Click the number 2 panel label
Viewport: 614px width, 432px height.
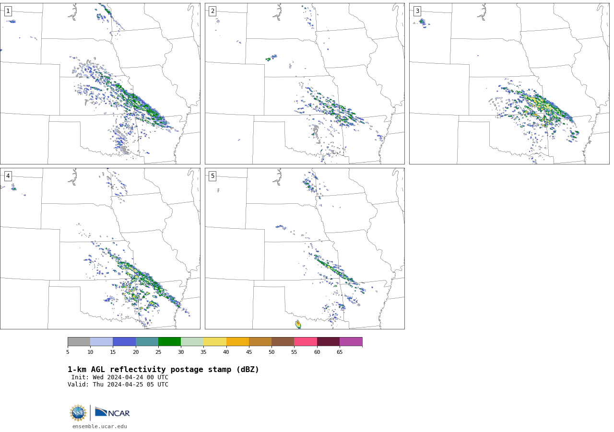click(213, 11)
